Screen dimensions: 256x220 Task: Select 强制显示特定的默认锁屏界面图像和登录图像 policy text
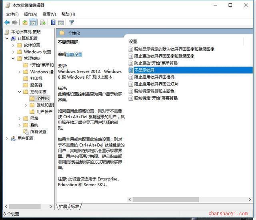[174, 49]
